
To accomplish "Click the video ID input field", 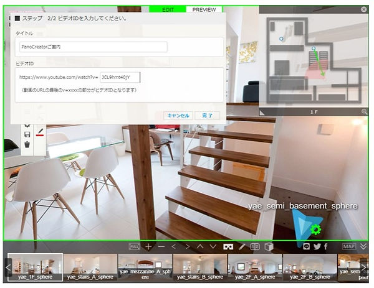I will [x=120, y=77].
